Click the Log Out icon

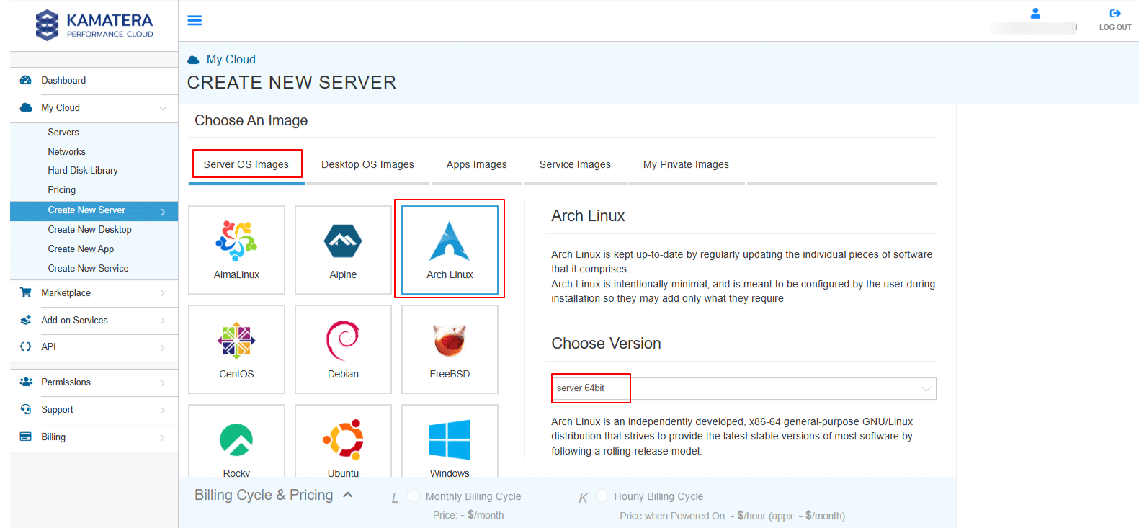click(x=1115, y=13)
